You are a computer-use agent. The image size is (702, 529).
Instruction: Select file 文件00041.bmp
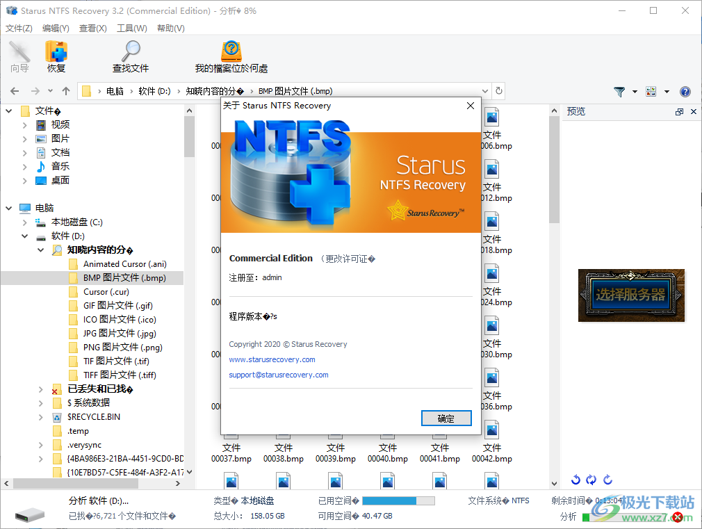pyautogui.click(x=440, y=453)
